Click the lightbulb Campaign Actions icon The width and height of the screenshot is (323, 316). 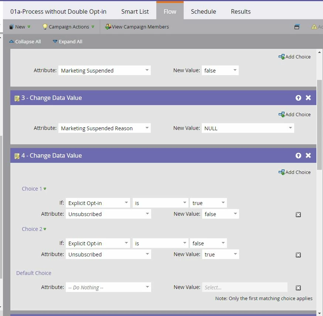45,27
